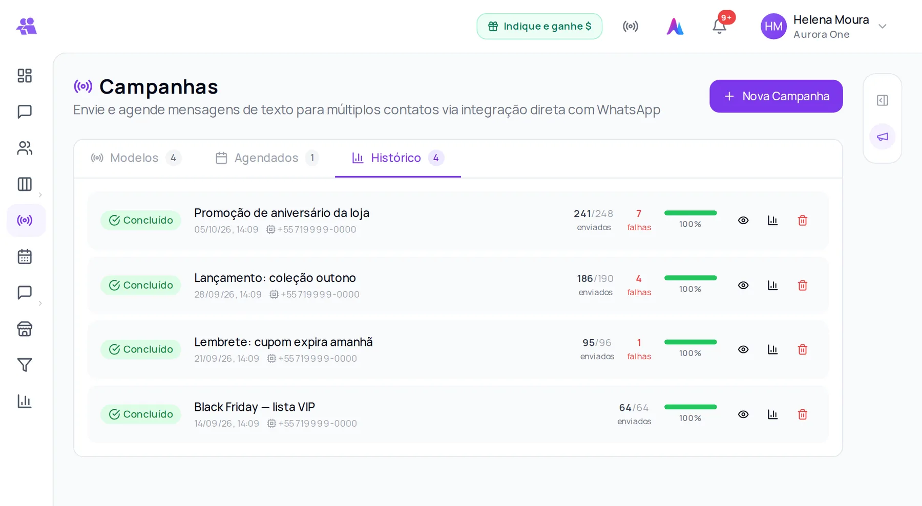Open the calendar icon in sidebar
The height and width of the screenshot is (506, 922).
pos(25,256)
